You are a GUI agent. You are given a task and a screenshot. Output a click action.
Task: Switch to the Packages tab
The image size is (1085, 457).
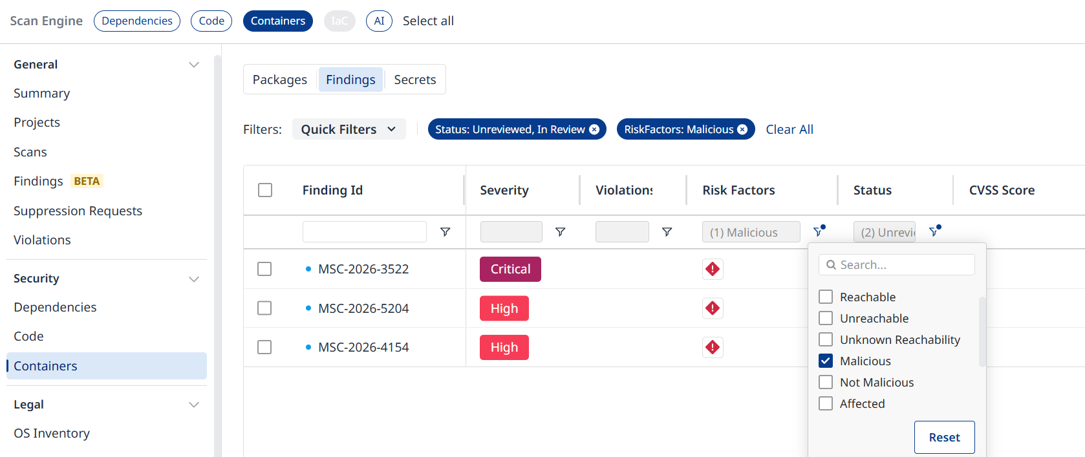click(280, 80)
